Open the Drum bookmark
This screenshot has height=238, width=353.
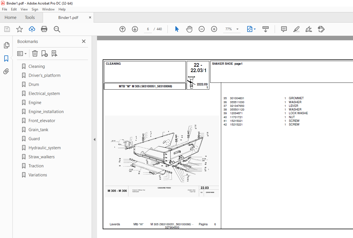coord(34,85)
